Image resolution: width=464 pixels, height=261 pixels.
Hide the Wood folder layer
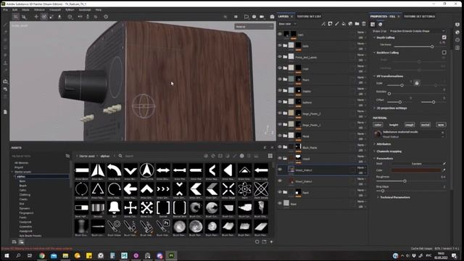pyautogui.click(x=280, y=158)
